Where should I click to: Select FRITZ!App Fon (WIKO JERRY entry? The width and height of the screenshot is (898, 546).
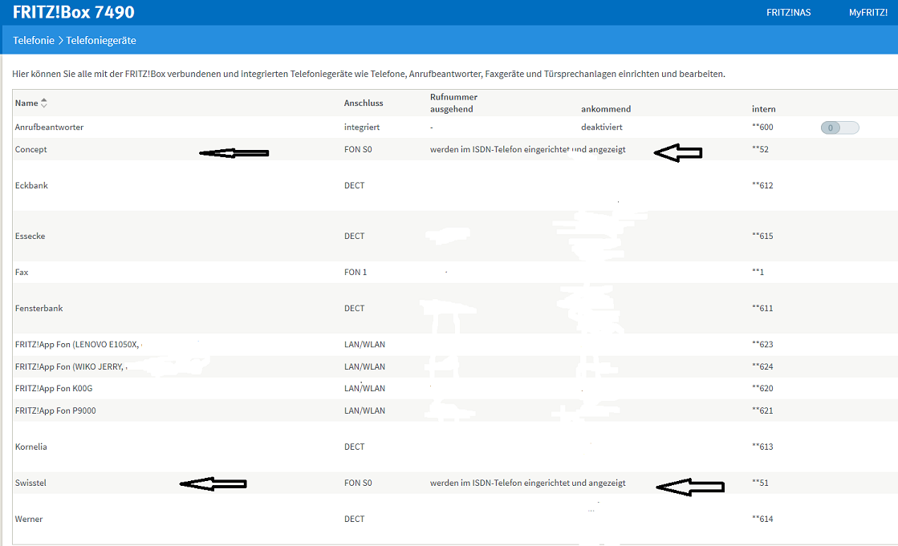pyautogui.click(x=70, y=366)
